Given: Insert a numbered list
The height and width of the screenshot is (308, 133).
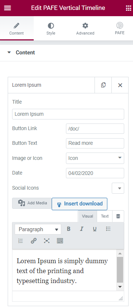Looking at the screenshot, I should pos(21,241).
